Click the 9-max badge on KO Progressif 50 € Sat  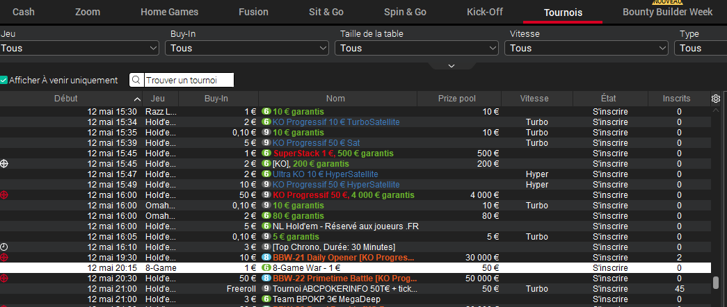pyautogui.click(x=266, y=142)
